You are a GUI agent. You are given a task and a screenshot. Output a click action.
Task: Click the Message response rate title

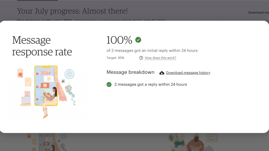[42, 46]
